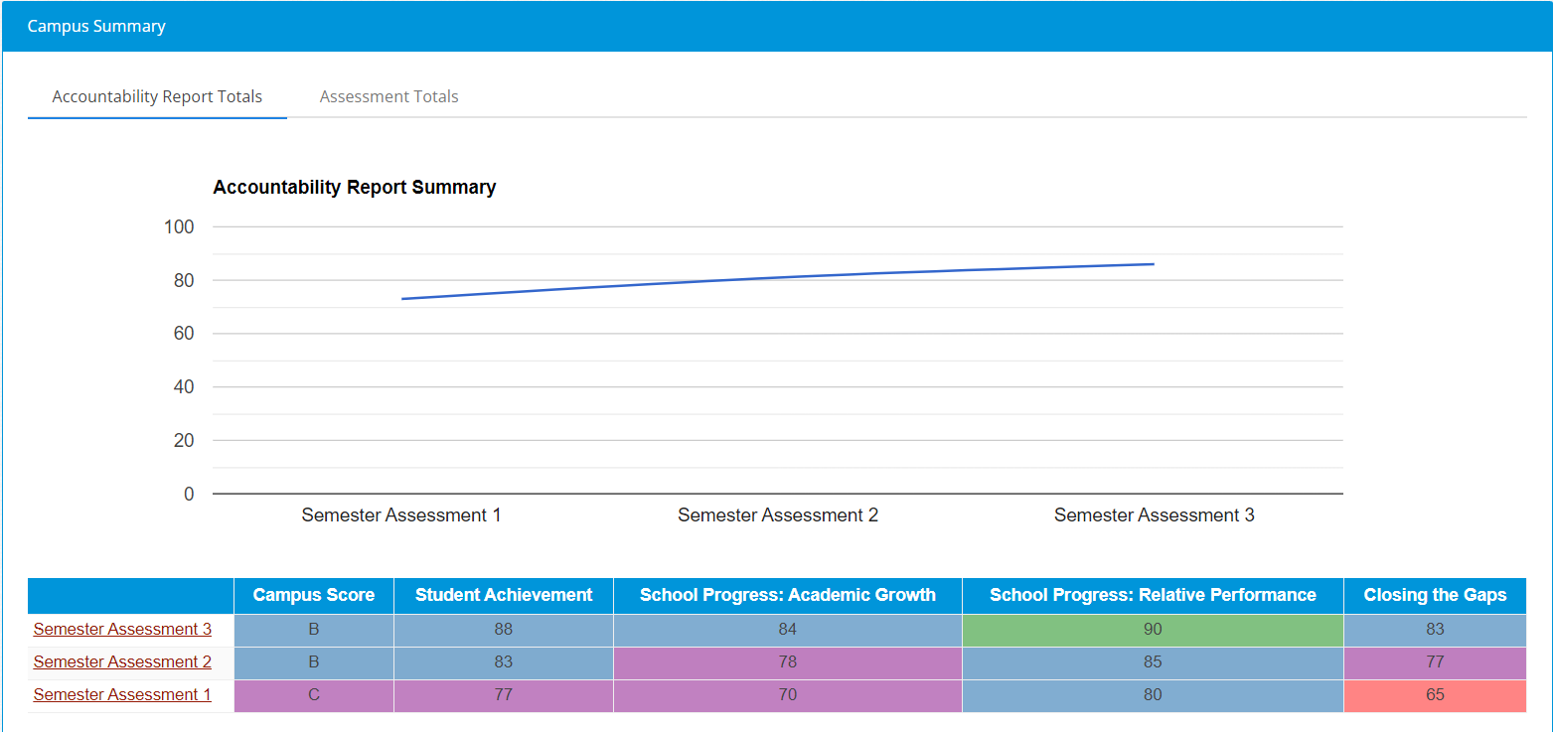Select the red cell showing 65

point(1435,695)
